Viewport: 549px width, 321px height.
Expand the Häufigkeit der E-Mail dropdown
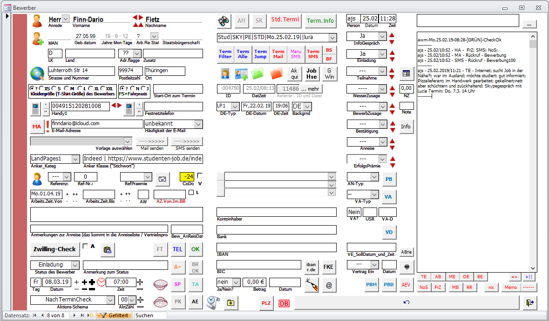coord(198,124)
